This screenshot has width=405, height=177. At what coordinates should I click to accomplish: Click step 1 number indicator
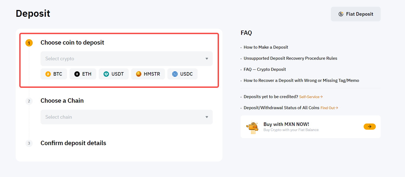pyautogui.click(x=29, y=43)
